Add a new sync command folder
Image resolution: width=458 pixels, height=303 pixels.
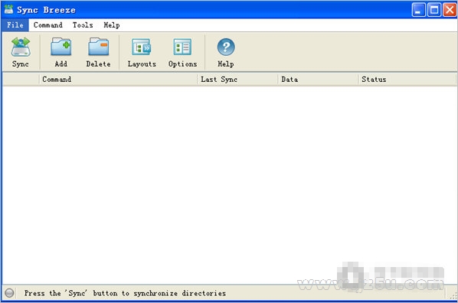click(61, 47)
